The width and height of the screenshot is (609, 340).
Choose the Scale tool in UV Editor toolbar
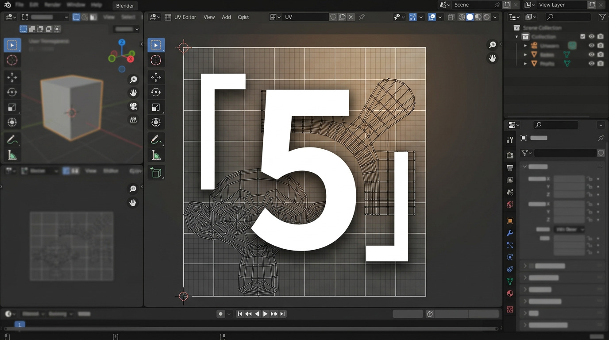[156, 107]
